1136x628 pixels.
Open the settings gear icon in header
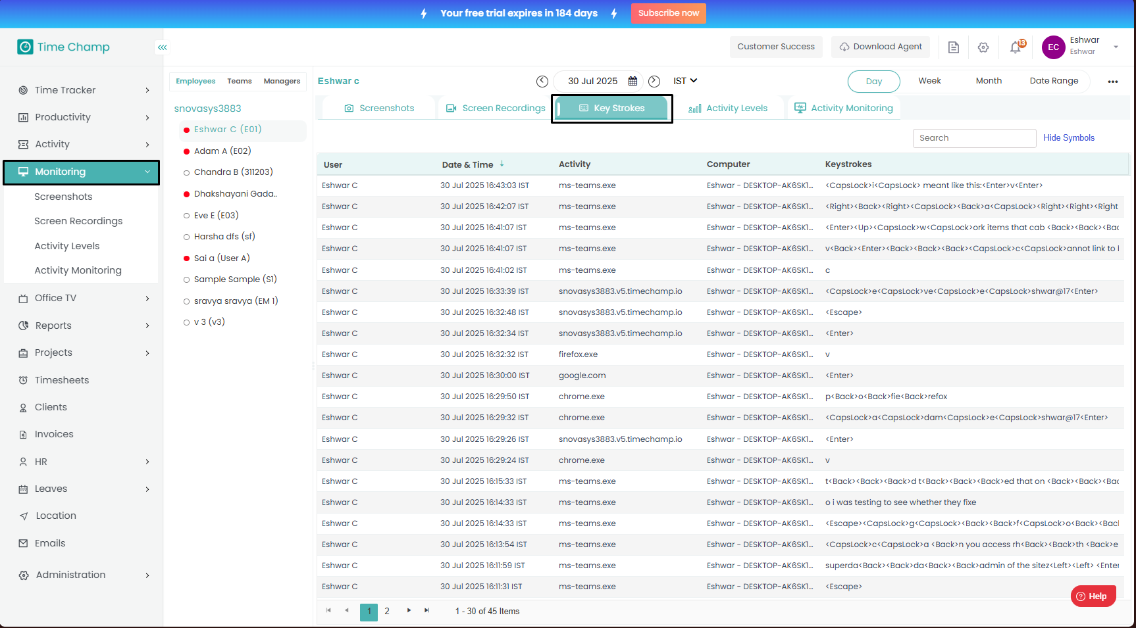tap(983, 47)
